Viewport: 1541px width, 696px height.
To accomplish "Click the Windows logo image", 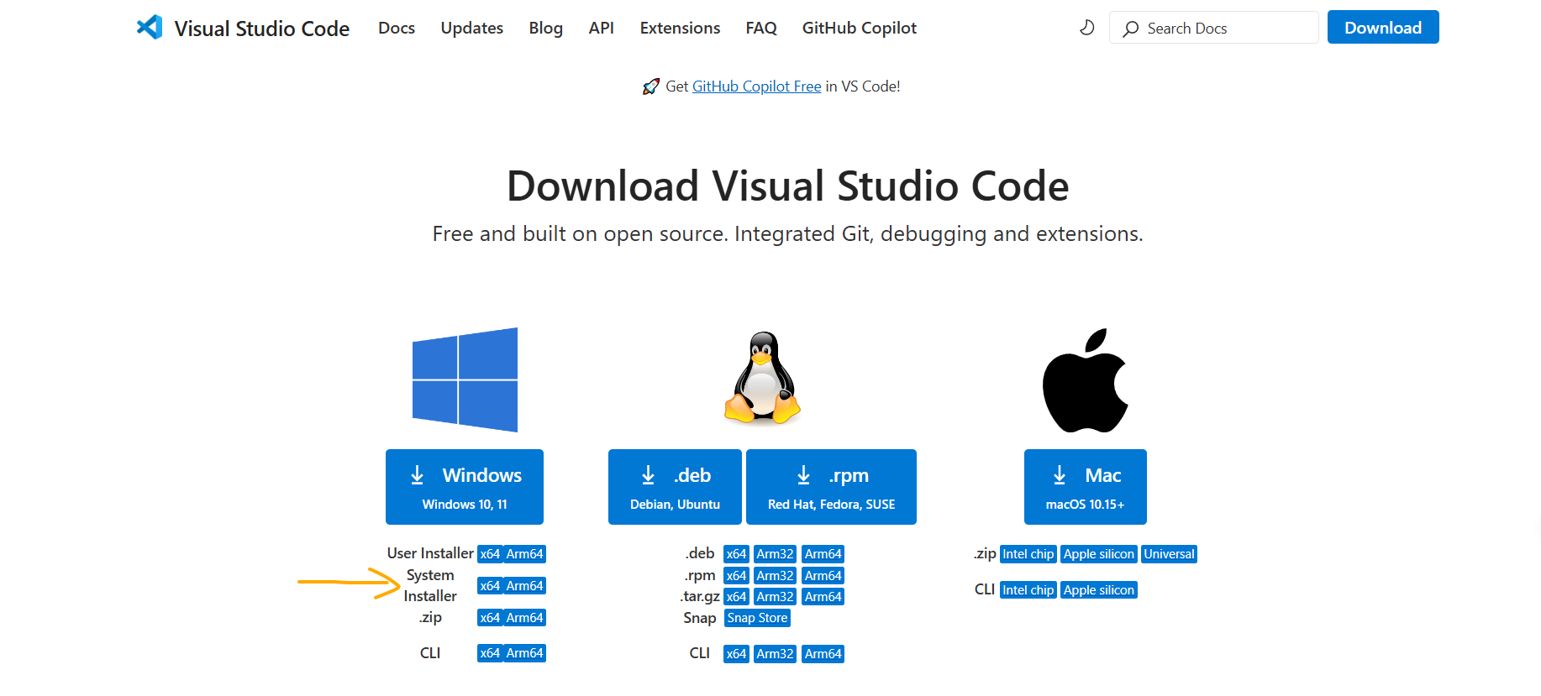I will tap(465, 379).
